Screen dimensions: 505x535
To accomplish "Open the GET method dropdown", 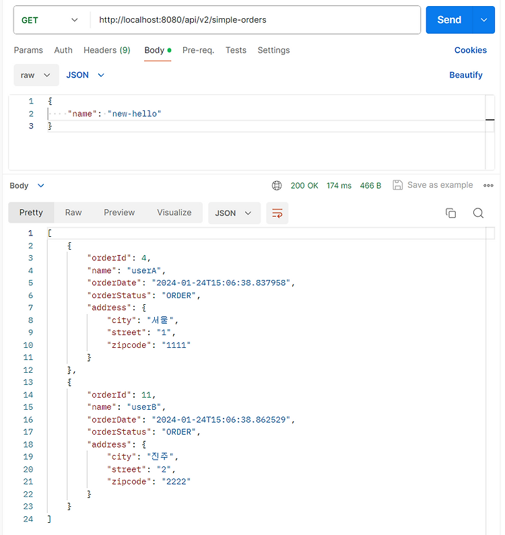I will (x=50, y=20).
